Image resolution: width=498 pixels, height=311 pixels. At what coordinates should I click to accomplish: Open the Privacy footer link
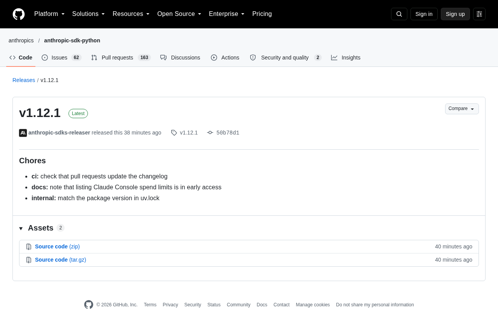coord(170,305)
